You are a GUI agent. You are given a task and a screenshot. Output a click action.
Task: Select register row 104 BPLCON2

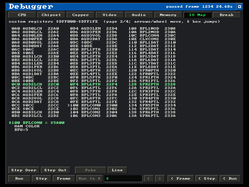tap(94, 112)
